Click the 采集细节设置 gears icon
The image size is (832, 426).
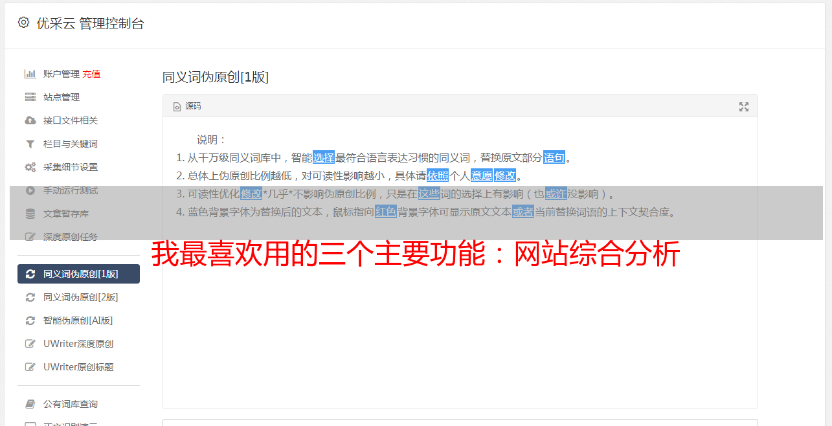pyautogui.click(x=30, y=167)
